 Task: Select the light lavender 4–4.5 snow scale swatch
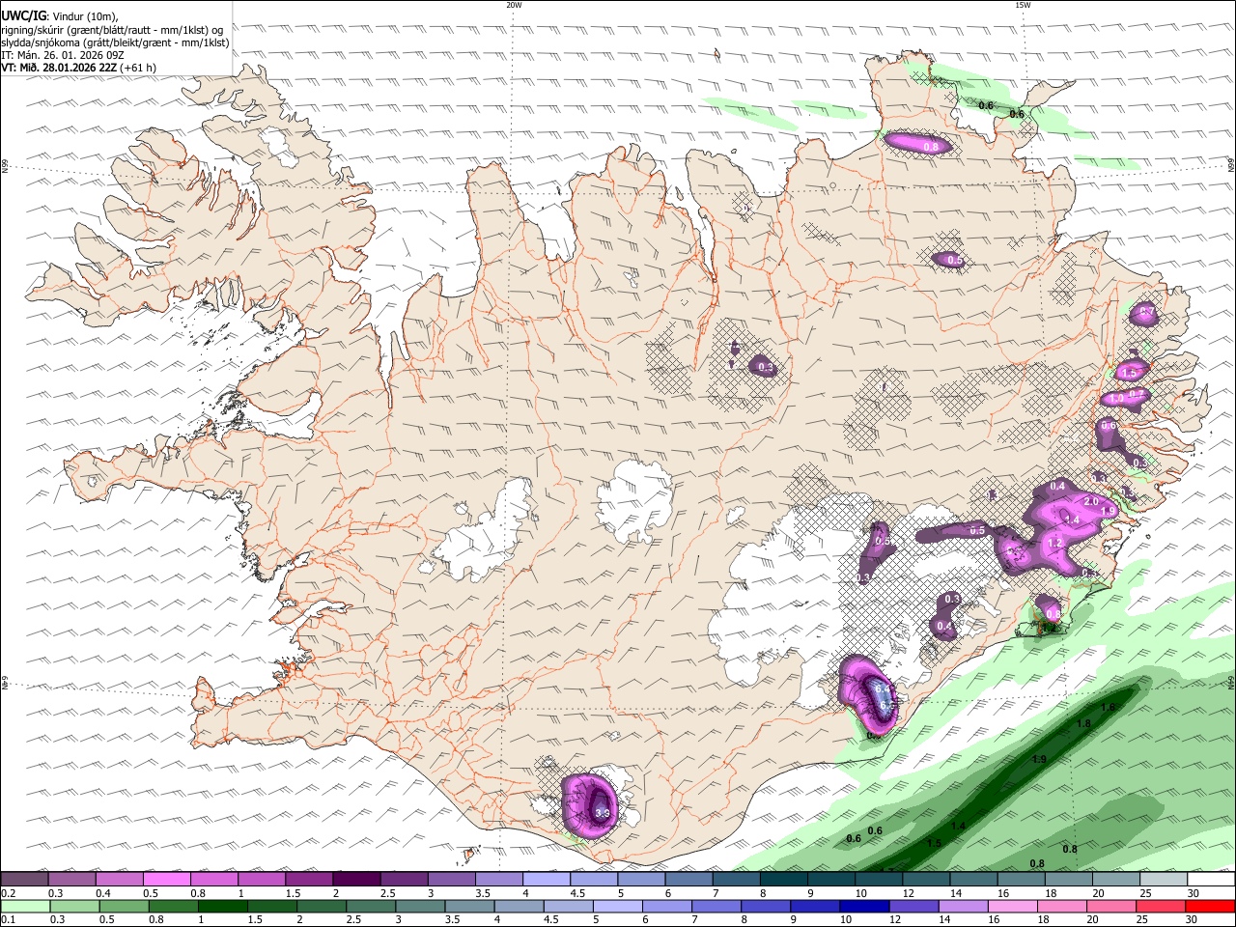tap(546, 879)
